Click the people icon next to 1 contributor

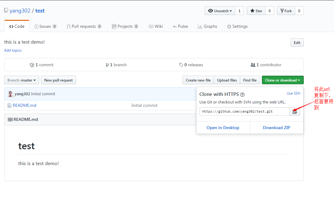point(253,65)
